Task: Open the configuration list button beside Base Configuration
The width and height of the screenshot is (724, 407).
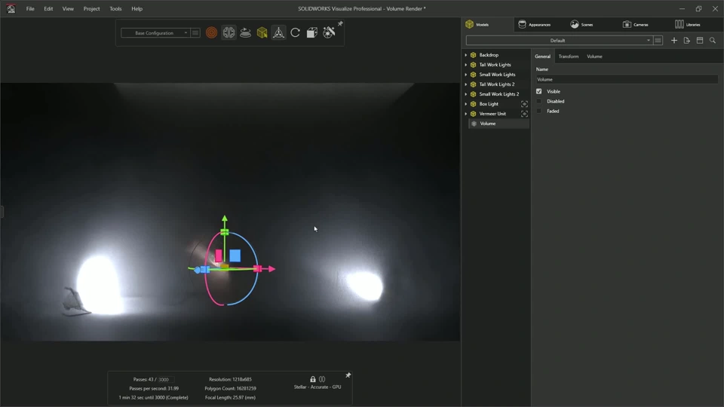Action: [x=195, y=32]
